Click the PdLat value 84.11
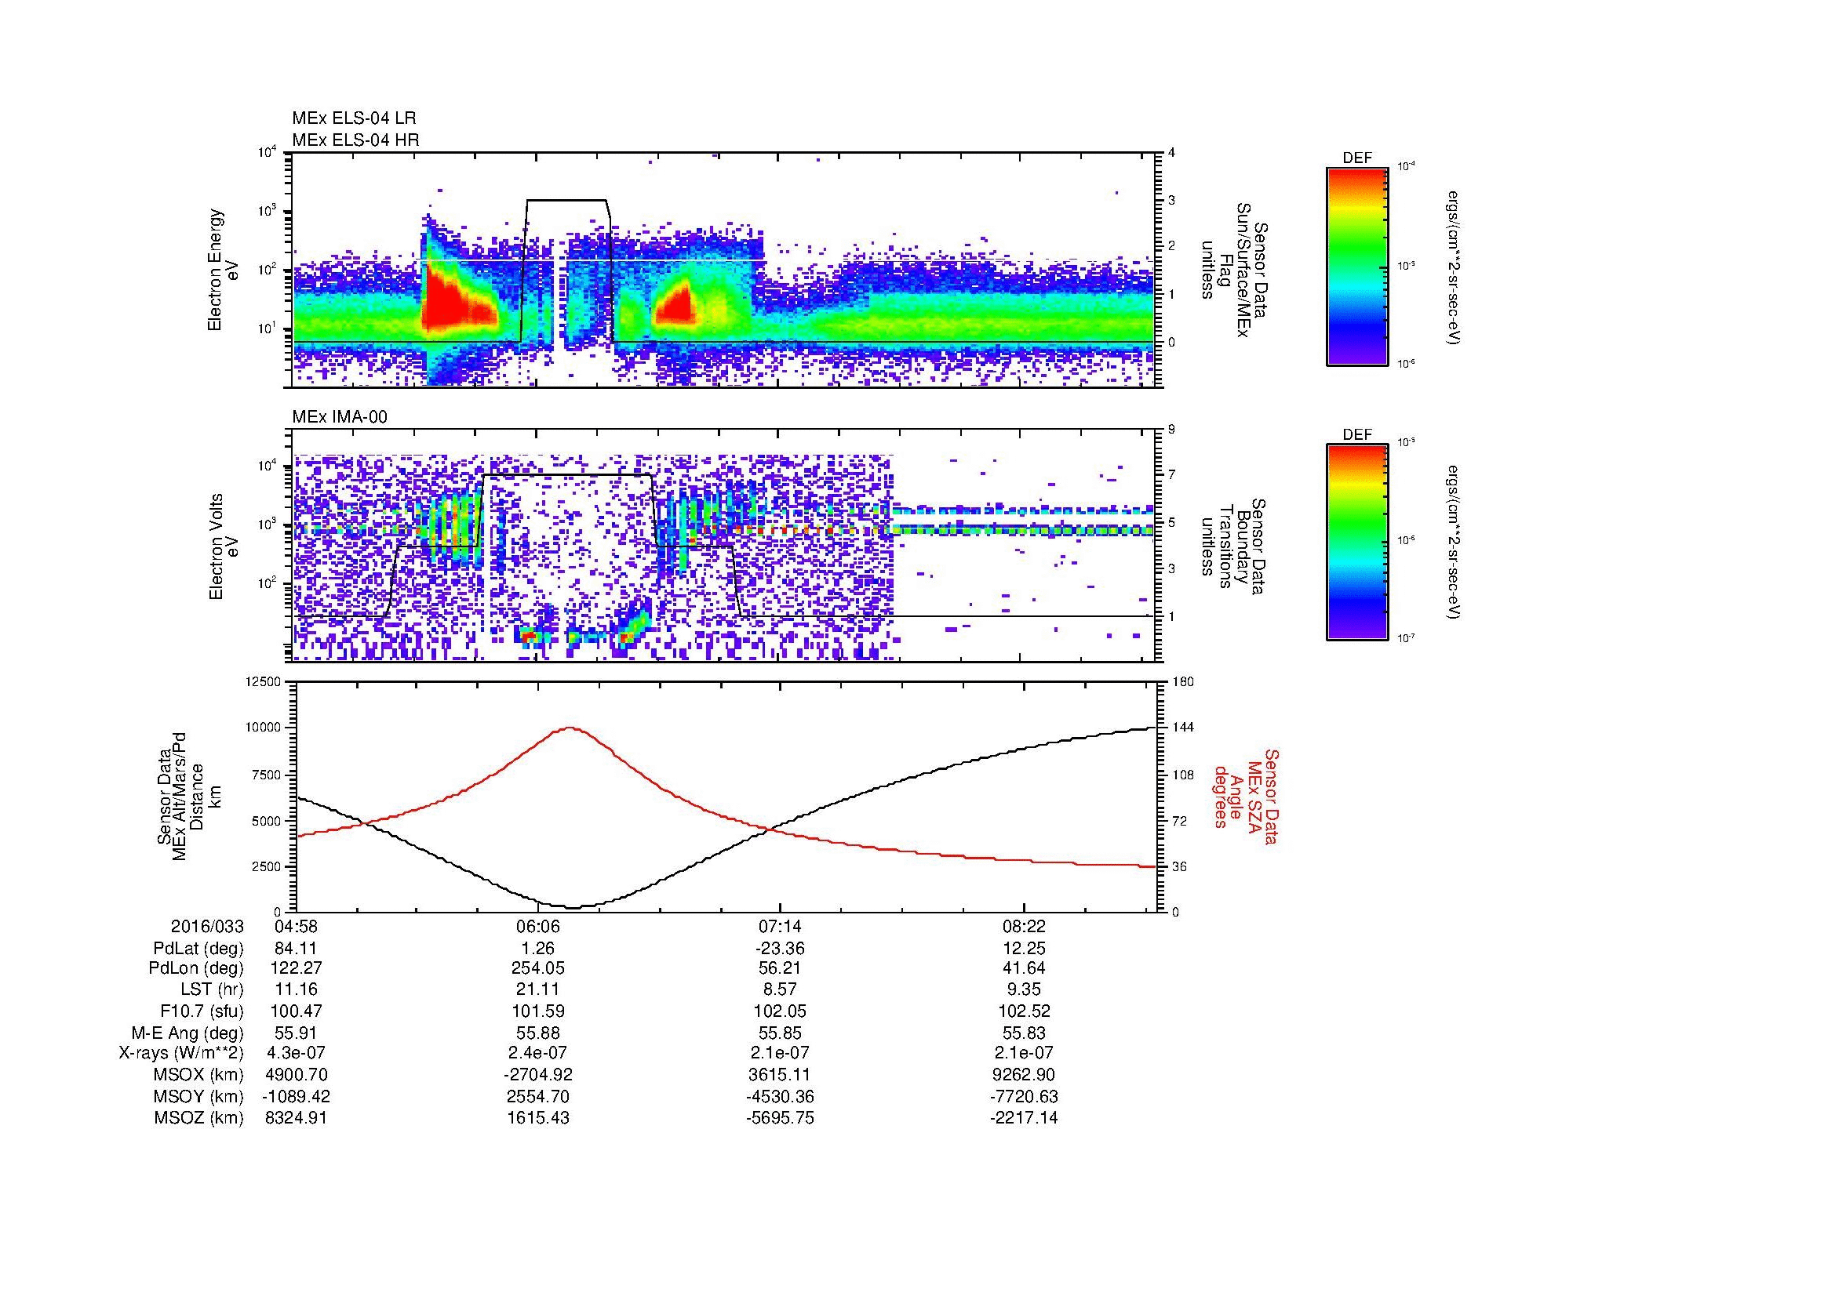Image resolution: width=1835 pixels, height=1296 pixels. point(297,949)
